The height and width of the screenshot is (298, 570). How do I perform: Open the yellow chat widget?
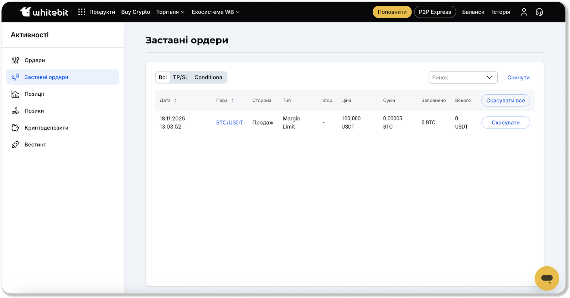(546, 278)
